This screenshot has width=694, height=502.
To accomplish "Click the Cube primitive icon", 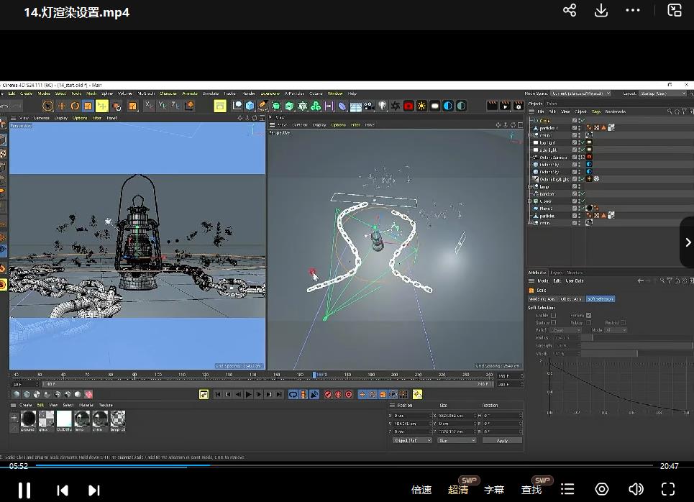I will point(250,106).
